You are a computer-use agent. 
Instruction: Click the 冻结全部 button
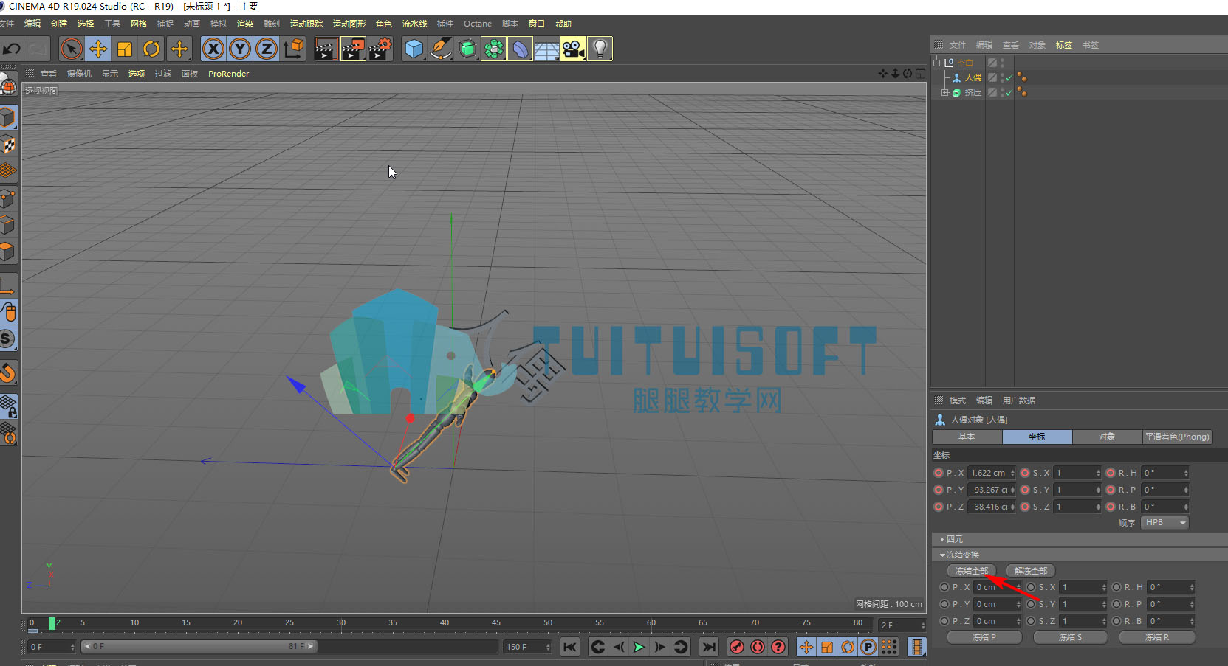tap(972, 571)
